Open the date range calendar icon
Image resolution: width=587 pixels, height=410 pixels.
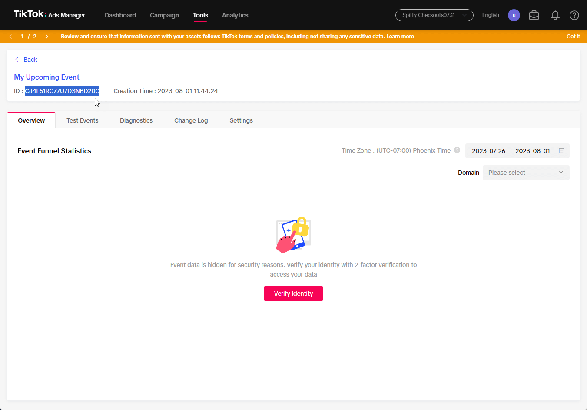[x=561, y=151]
